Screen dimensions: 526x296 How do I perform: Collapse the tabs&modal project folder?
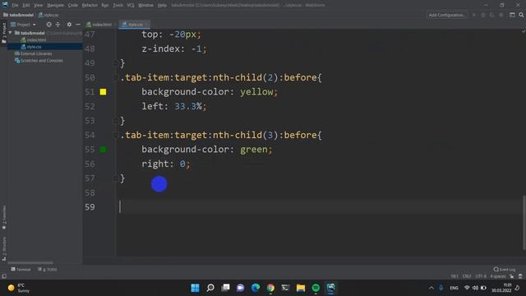click(x=11, y=33)
